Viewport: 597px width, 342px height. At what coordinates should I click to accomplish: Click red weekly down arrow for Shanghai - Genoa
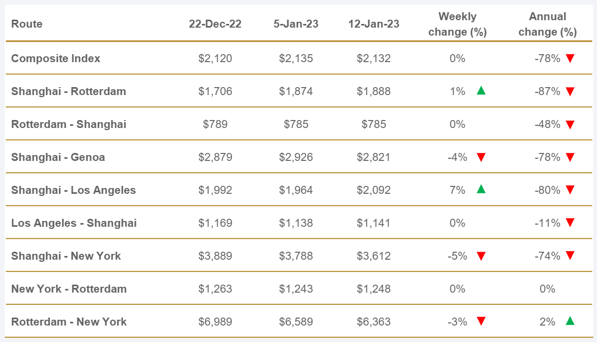click(x=481, y=158)
